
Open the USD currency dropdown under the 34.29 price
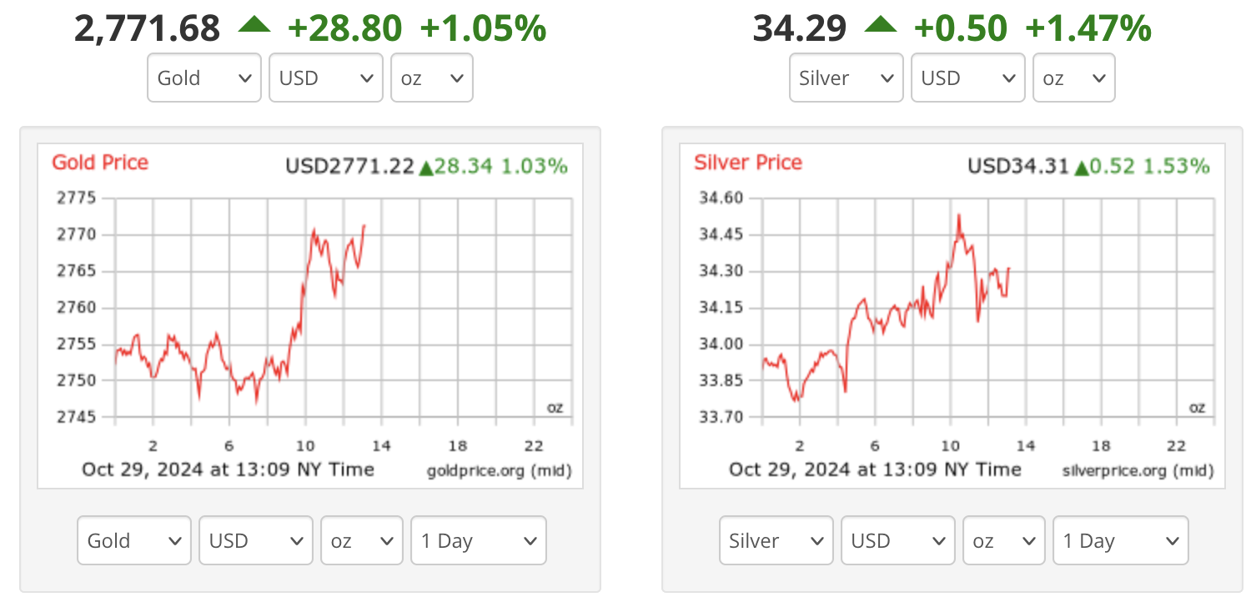pos(968,78)
